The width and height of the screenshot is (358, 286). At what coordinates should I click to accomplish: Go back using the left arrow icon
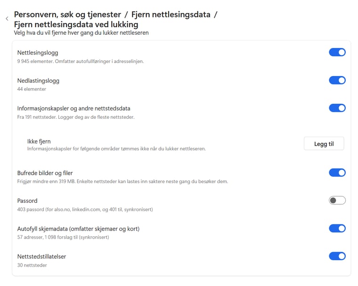coord(7,19)
